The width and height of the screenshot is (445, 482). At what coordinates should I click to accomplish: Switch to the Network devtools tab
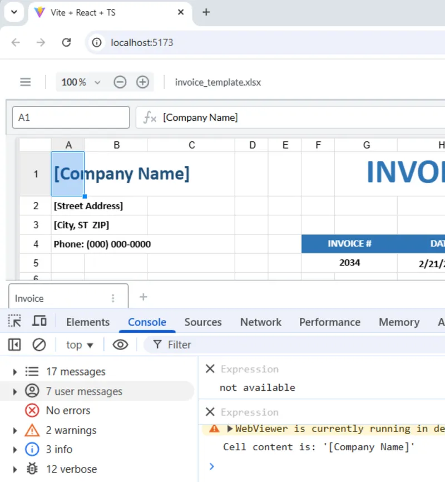tap(261, 322)
